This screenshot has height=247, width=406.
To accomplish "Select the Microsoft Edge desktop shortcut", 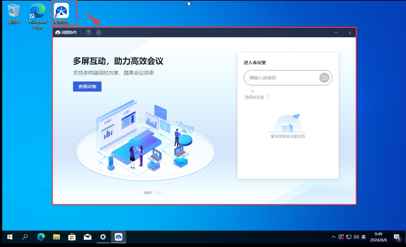I will [38, 16].
